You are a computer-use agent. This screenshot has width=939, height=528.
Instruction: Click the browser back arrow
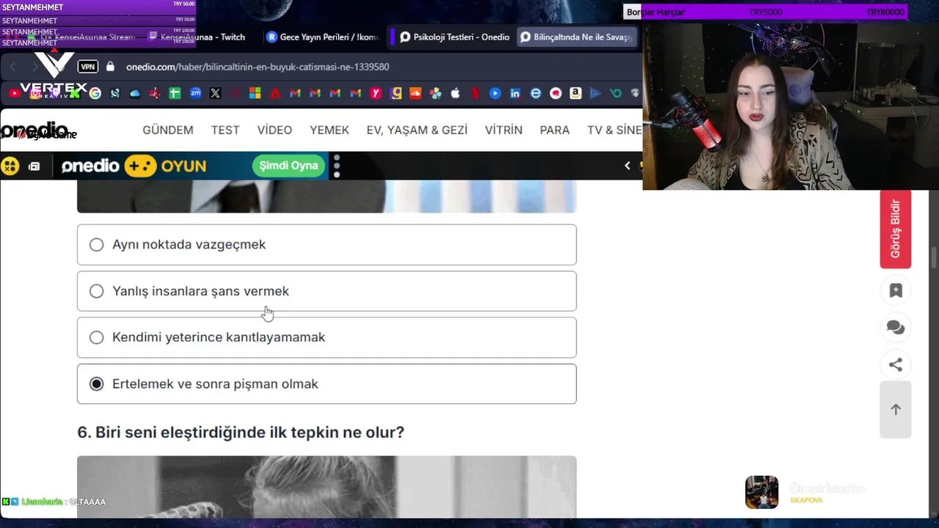(x=12, y=67)
